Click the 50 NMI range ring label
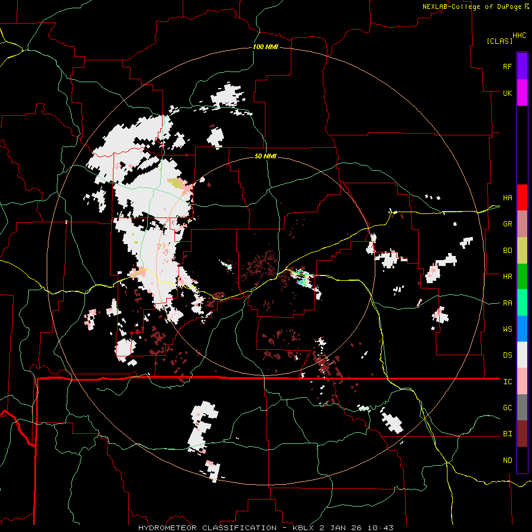Viewport: 532px width, 532px height. coord(265,156)
